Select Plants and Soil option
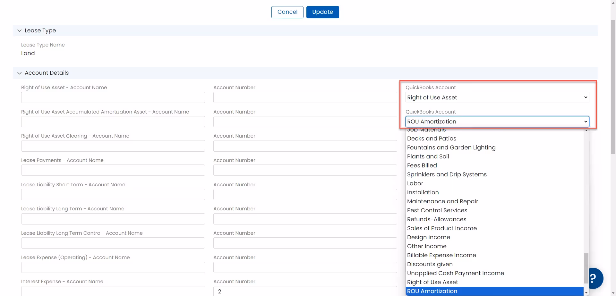Image resolution: width=616 pixels, height=296 pixels. tap(494, 156)
